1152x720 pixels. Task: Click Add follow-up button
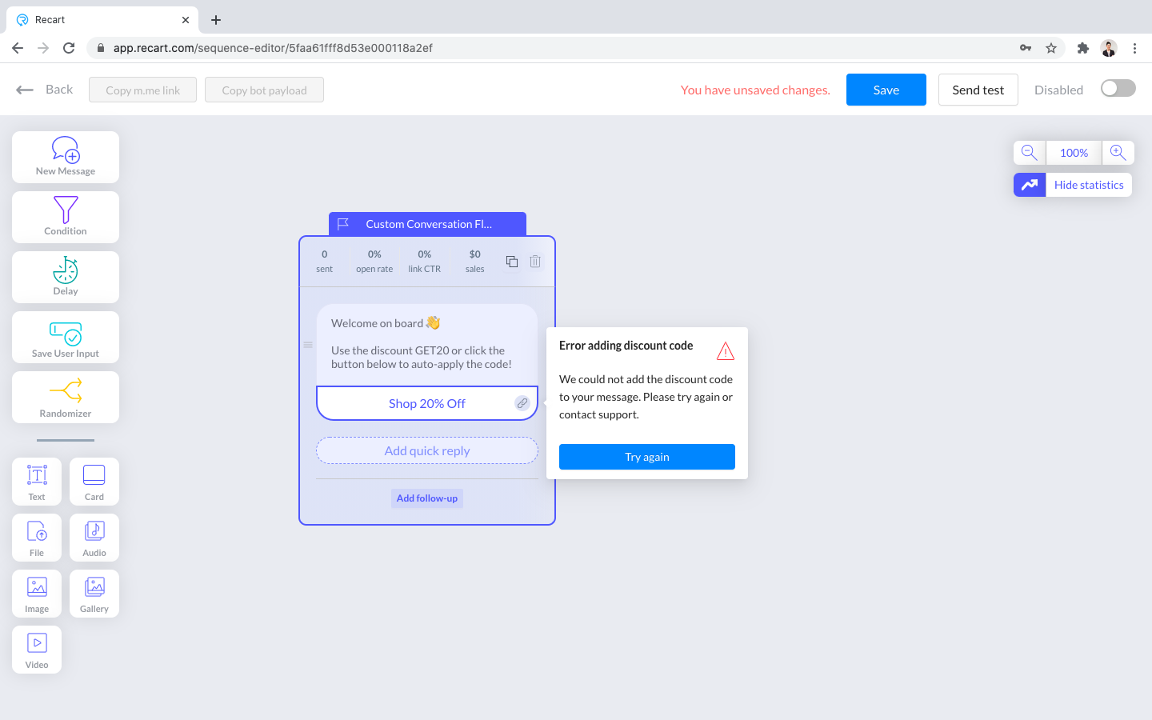pos(427,498)
